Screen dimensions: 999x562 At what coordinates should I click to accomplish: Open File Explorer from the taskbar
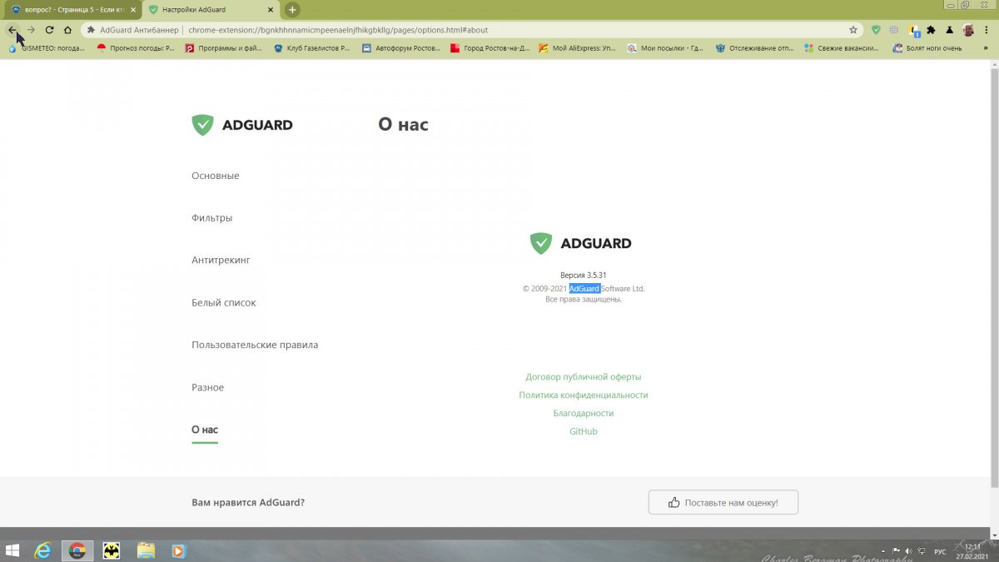(146, 550)
